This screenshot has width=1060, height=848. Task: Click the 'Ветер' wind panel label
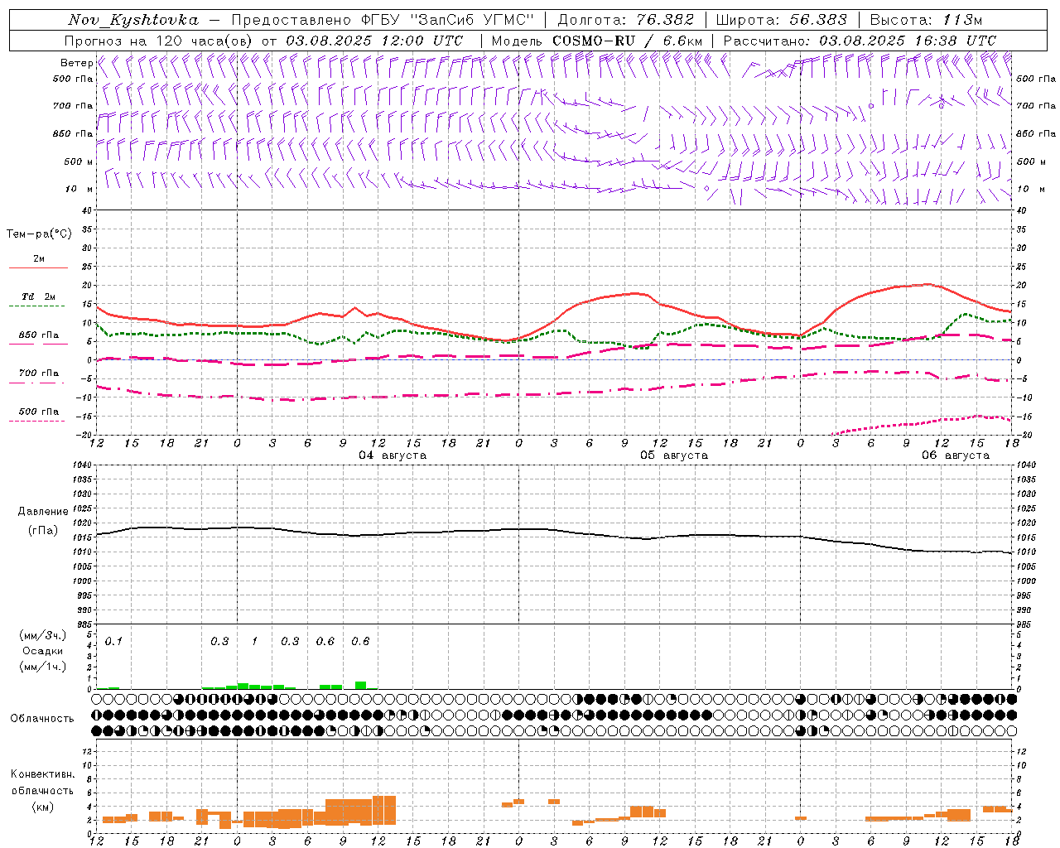(x=76, y=63)
